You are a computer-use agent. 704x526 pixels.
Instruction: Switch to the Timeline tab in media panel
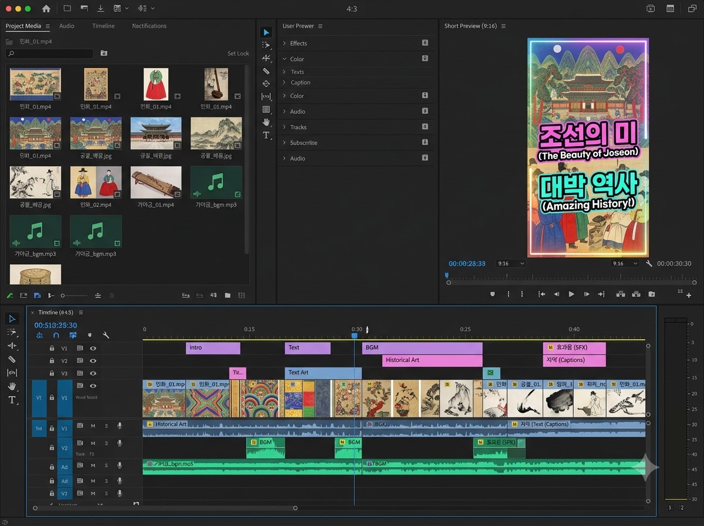103,26
